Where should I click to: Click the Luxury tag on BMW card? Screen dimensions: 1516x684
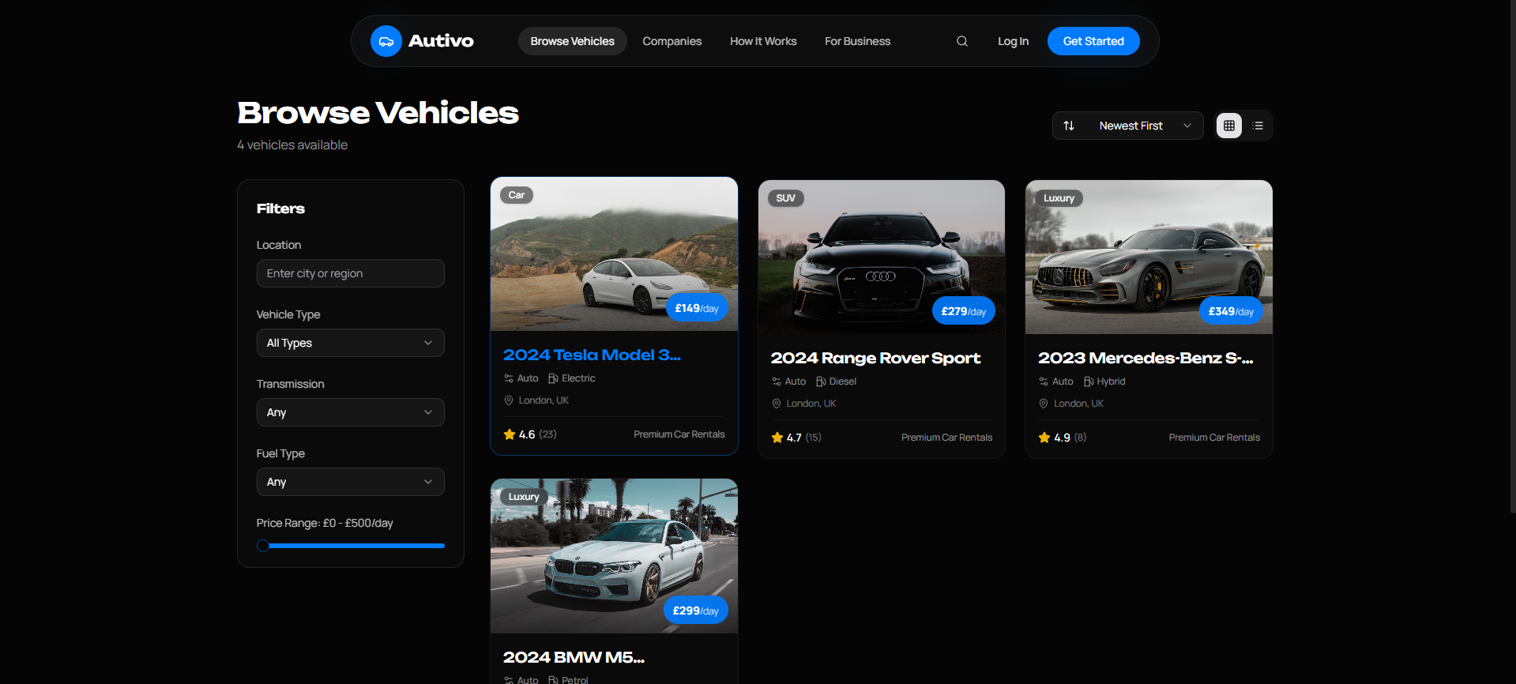click(524, 497)
